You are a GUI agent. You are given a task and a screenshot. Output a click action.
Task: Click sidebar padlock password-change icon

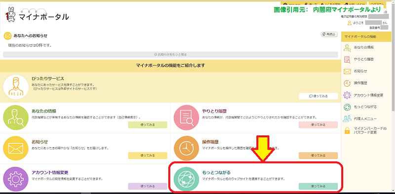click(347, 130)
